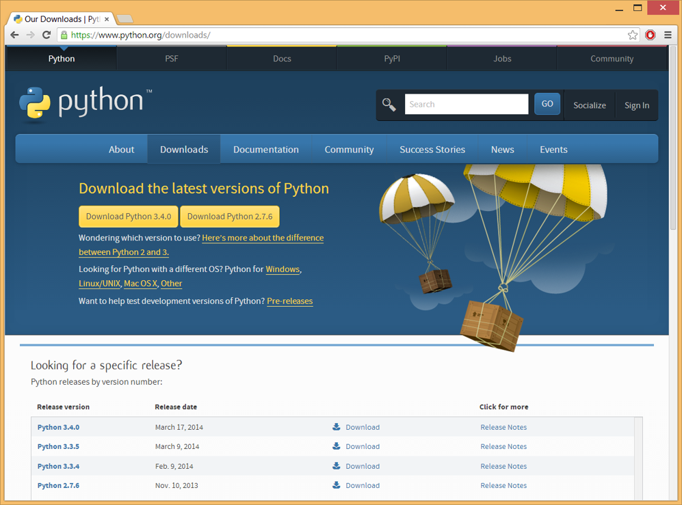Open the Chrome hamburger menu
Image resolution: width=682 pixels, height=505 pixels.
pos(668,36)
